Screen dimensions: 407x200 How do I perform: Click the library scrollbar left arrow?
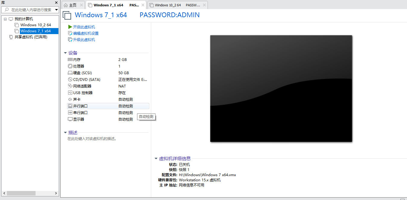4,193
